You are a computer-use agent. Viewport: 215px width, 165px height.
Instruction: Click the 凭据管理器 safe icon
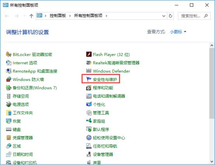coord(9,137)
